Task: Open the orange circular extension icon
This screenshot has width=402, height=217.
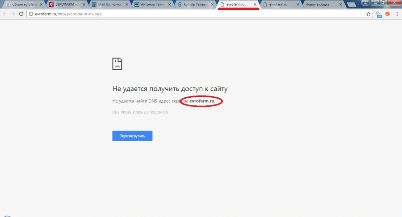Action: pyautogui.click(x=387, y=14)
